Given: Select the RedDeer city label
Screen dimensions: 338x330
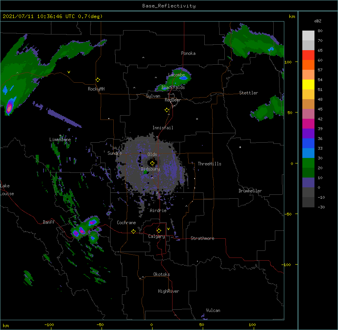Looking at the screenshot, I should (173, 100).
